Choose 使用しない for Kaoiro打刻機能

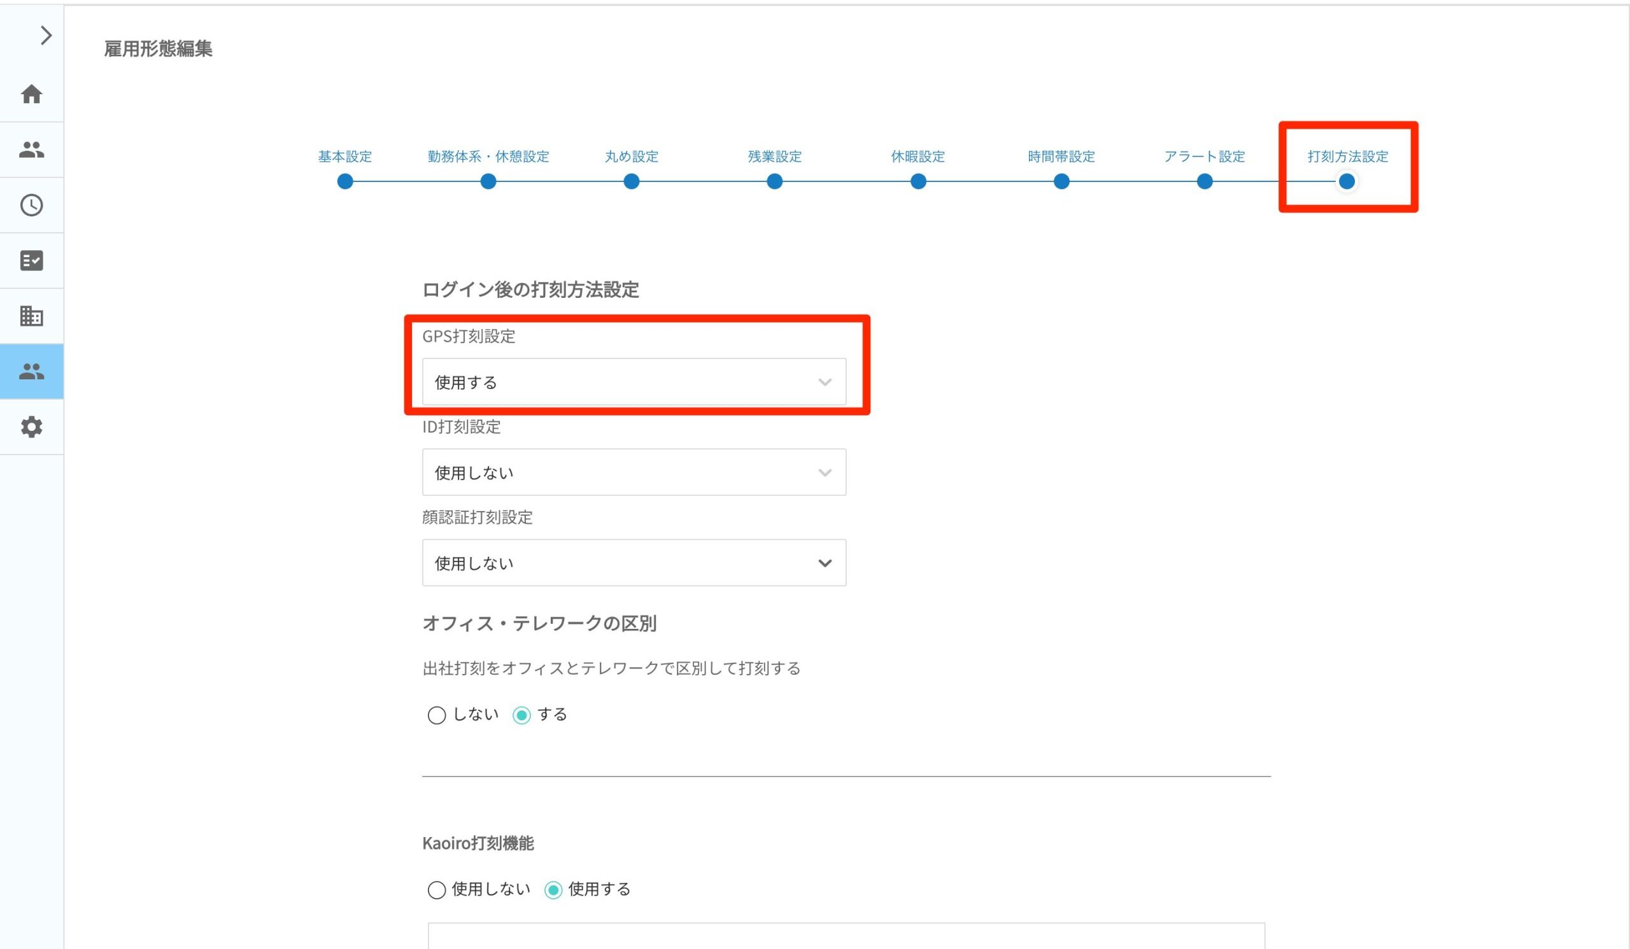pos(437,890)
